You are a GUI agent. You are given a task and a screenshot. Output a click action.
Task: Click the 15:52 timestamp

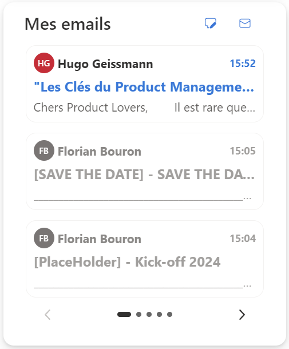pos(243,64)
